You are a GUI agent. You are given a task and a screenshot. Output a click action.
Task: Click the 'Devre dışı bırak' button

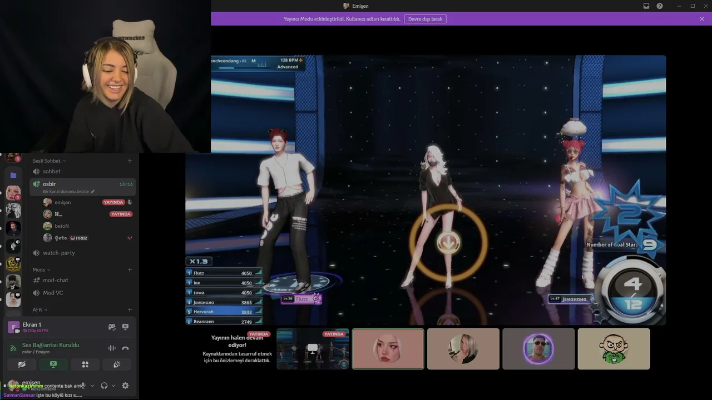[x=426, y=19]
